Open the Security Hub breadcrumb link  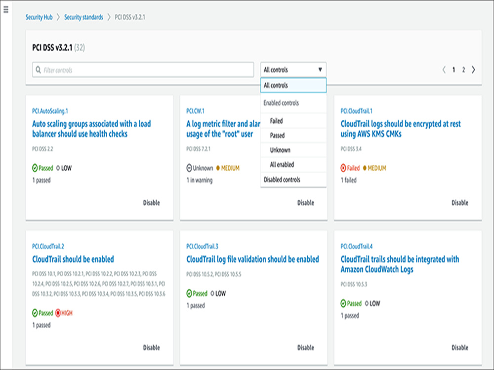(39, 17)
